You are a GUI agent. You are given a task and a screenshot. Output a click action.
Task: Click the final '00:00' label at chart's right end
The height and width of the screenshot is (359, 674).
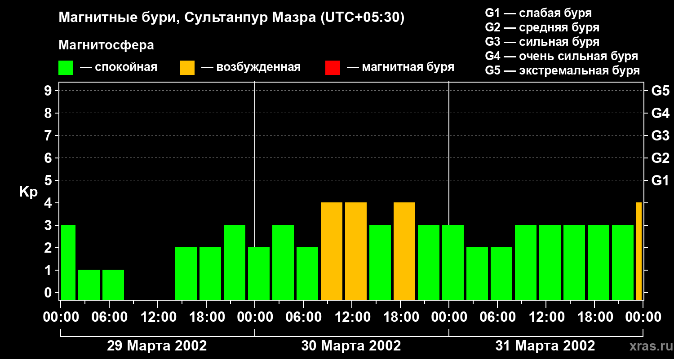(x=643, y=317)
